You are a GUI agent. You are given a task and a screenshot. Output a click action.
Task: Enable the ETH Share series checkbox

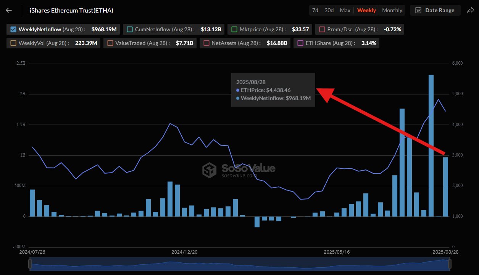300,43
